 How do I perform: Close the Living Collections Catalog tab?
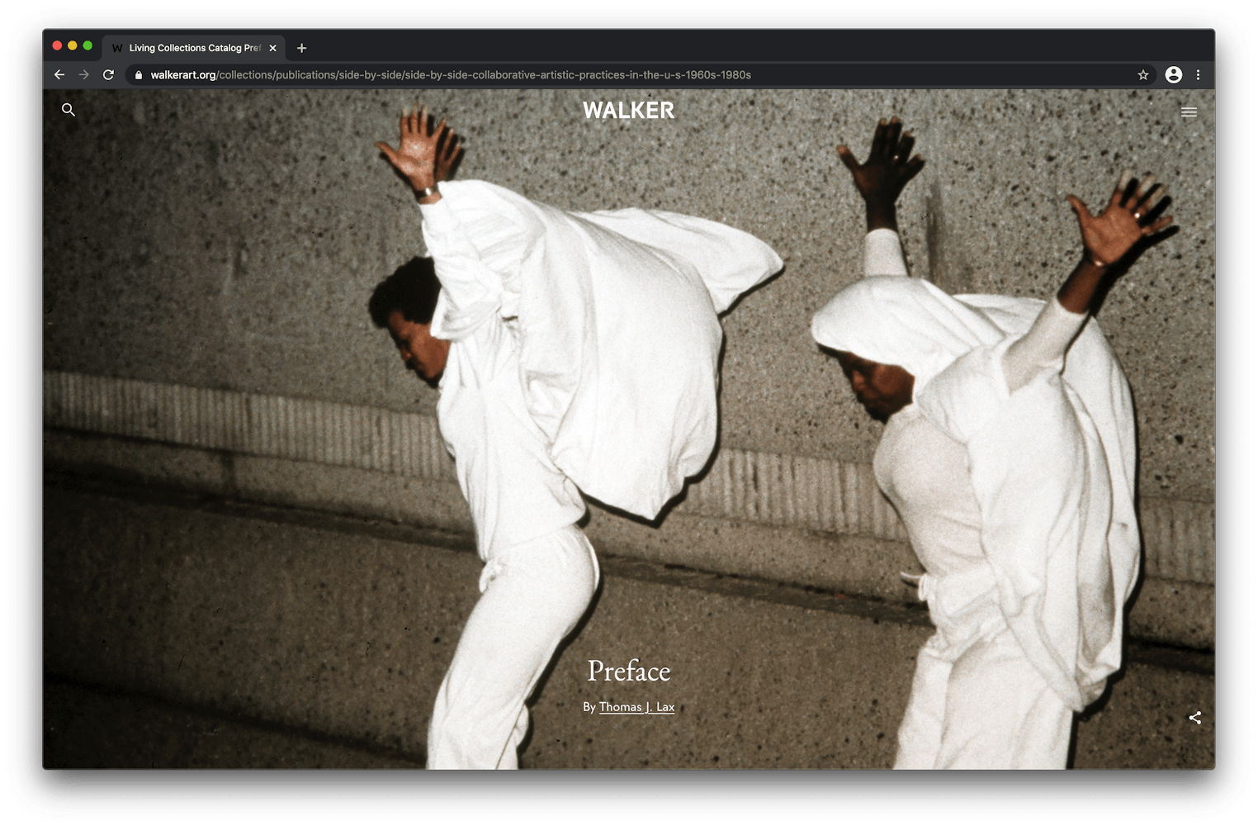coord(273,48)
